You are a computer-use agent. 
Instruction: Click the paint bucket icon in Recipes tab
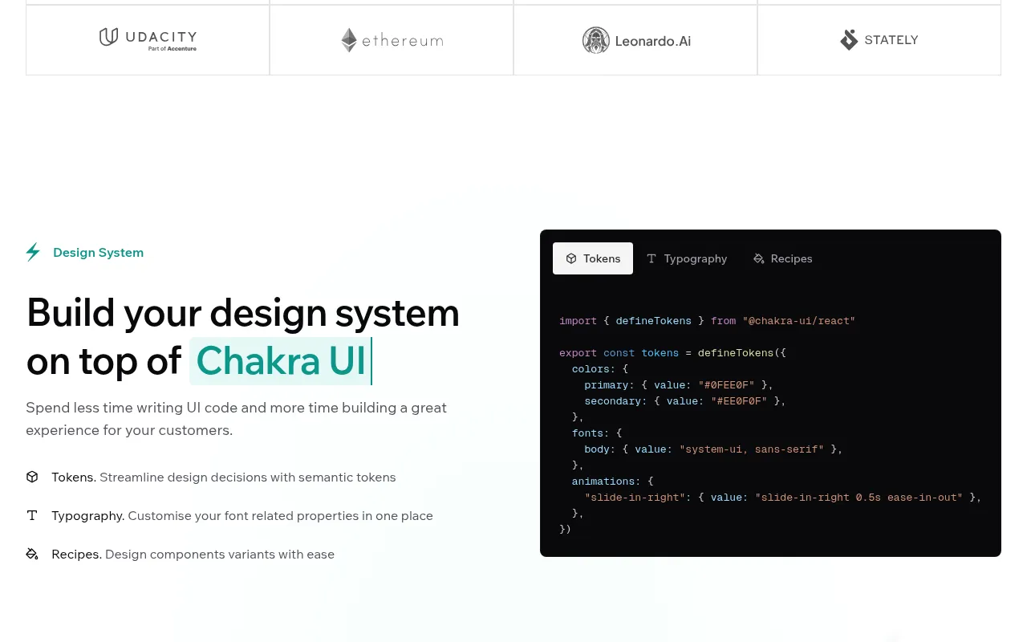coord(759,258)
